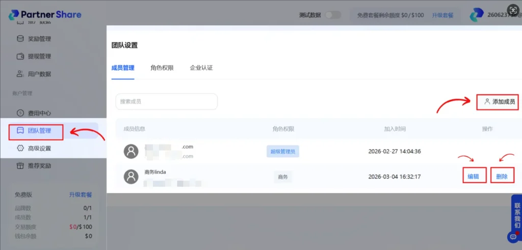Click the 添加成员 button
This screenshot has height=250, width=522.
pyautogui.click(x=499, y=102)
